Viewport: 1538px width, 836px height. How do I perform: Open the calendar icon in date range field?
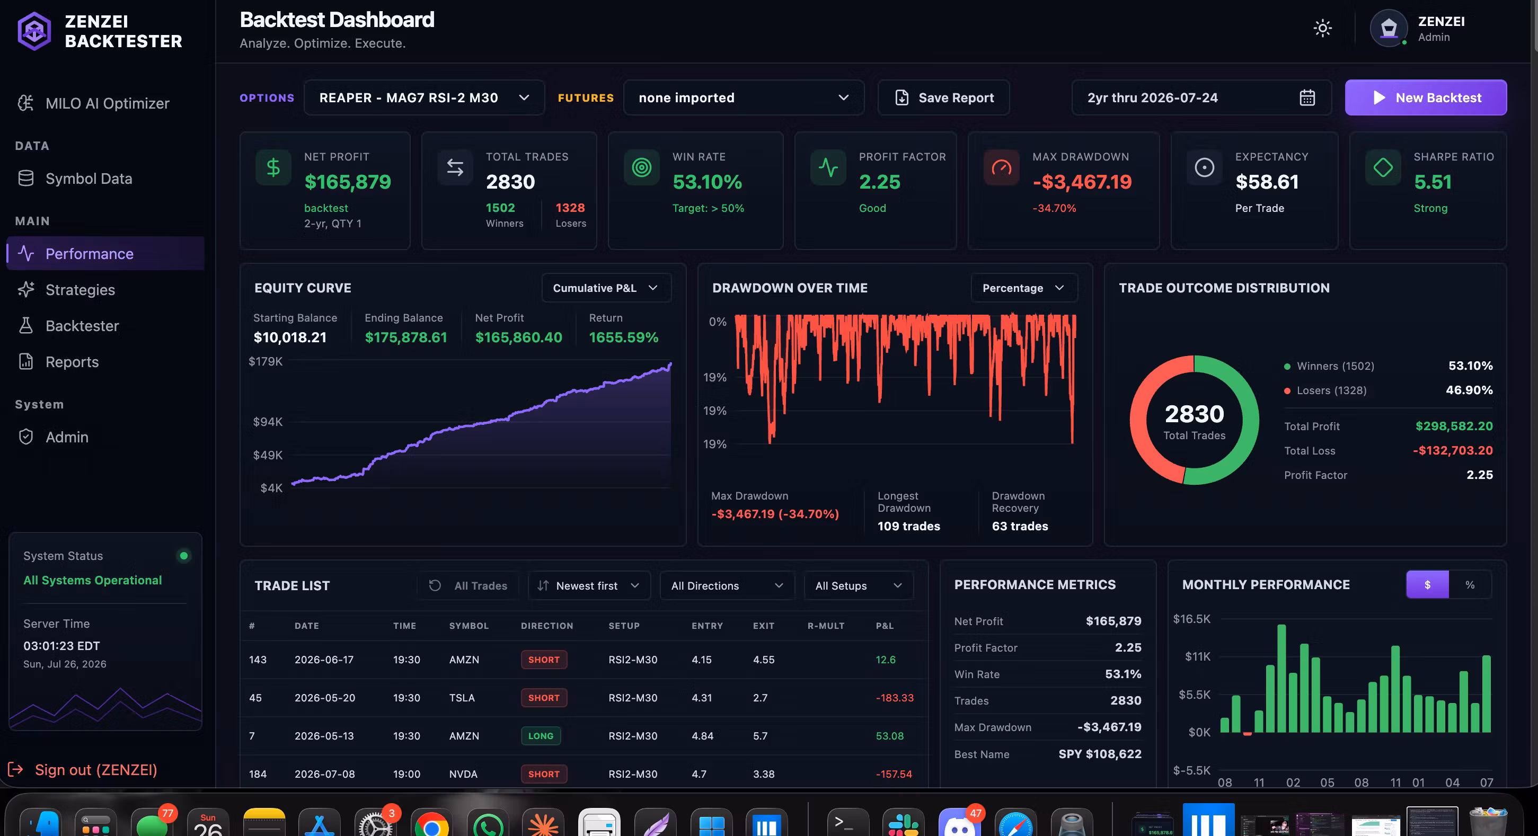click(1307, 97)
